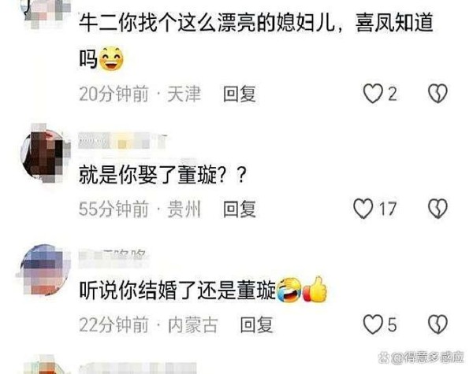Tap heart icon on the Inner Mongolia comment
Screen dimensions: 473x374
tap(373, 324)
